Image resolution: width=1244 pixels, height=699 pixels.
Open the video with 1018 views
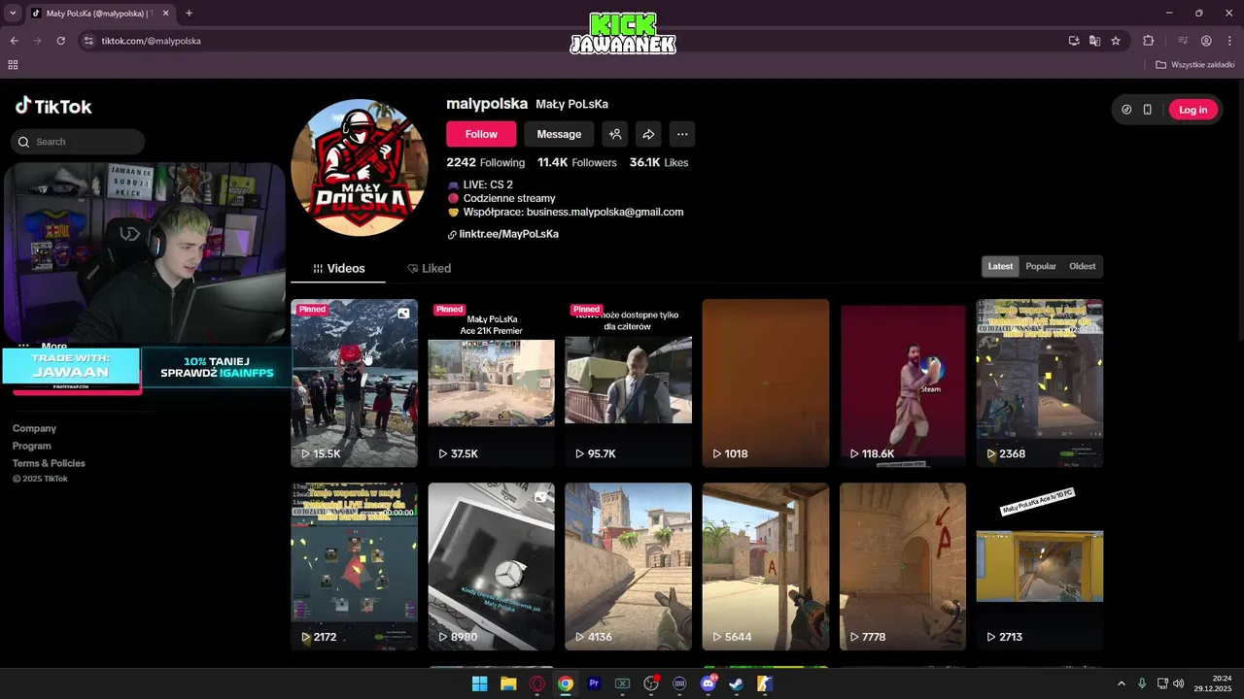[765, 383]
